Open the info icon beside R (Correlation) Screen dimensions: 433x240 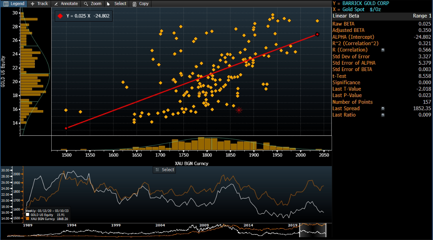point(383,50)
